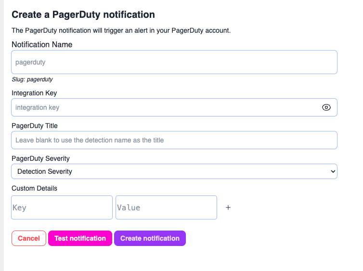Add a custom detail row with the plus icon
The height and width of the screenshot is (271, 363).
[228, 207]
